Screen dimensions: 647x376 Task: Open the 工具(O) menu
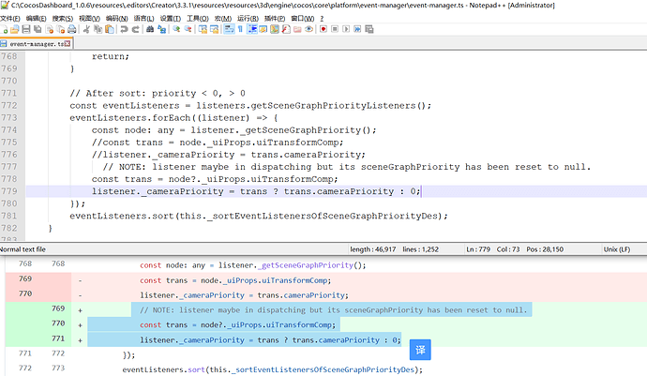(198, 18)
